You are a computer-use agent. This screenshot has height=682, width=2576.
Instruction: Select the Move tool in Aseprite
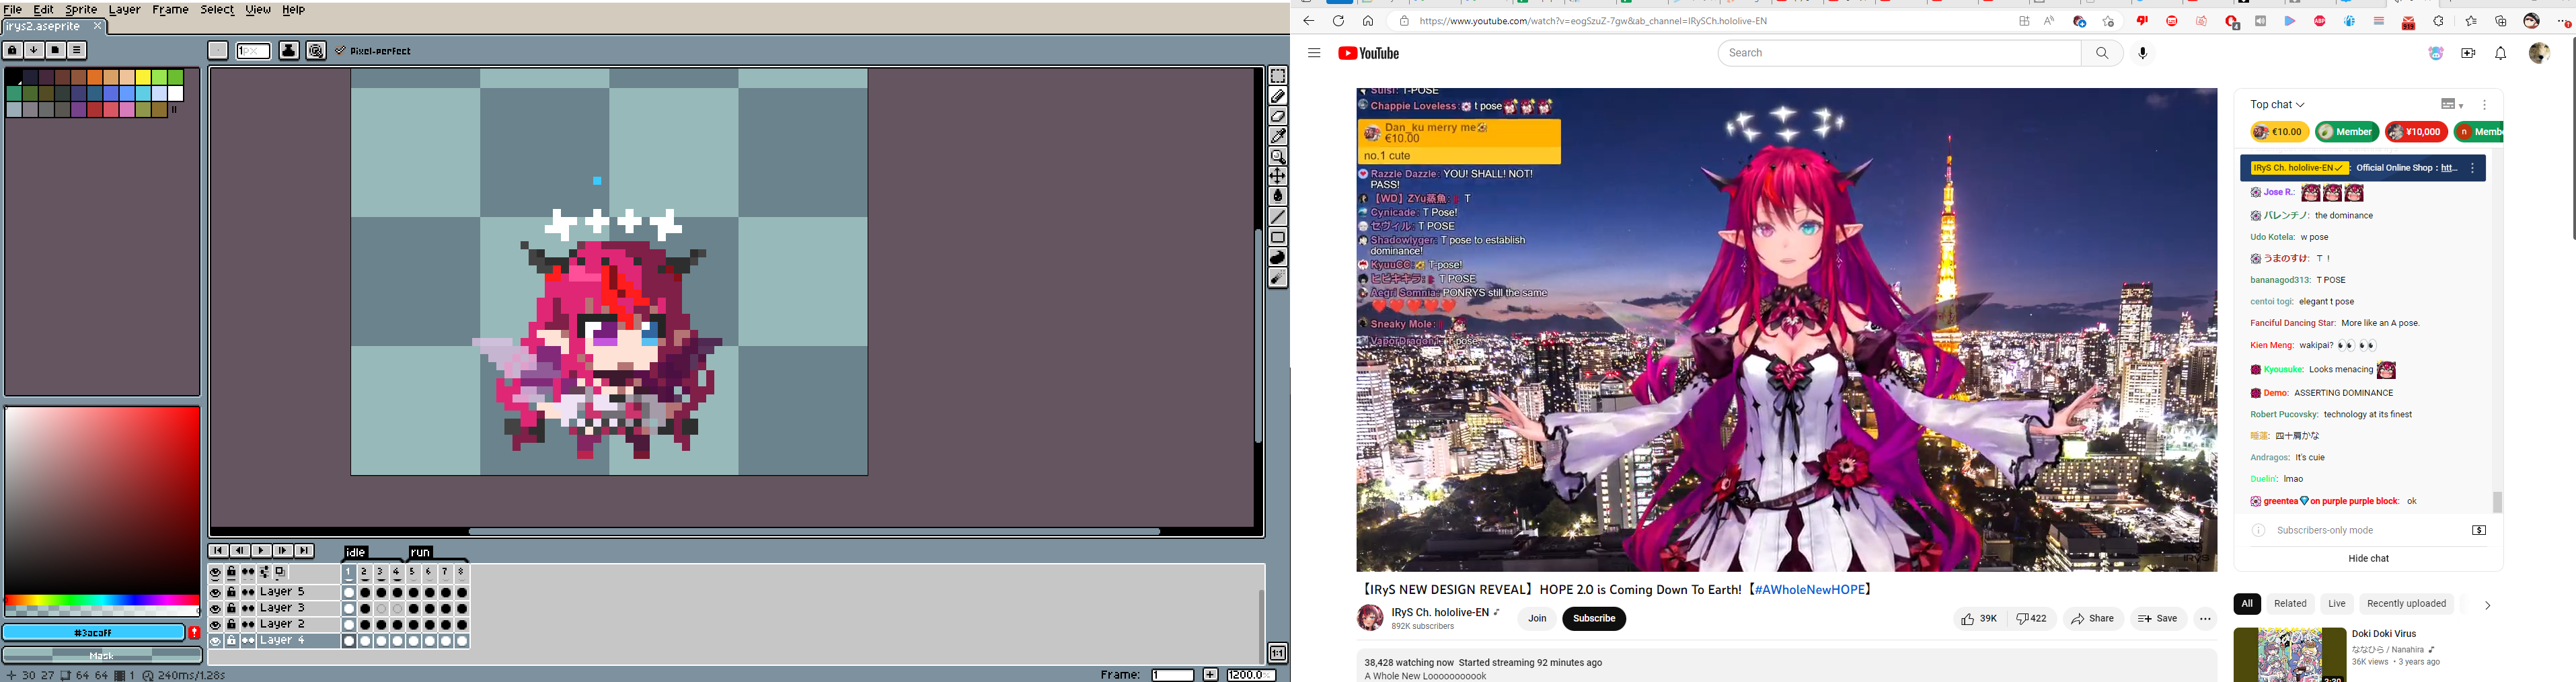1277,177
